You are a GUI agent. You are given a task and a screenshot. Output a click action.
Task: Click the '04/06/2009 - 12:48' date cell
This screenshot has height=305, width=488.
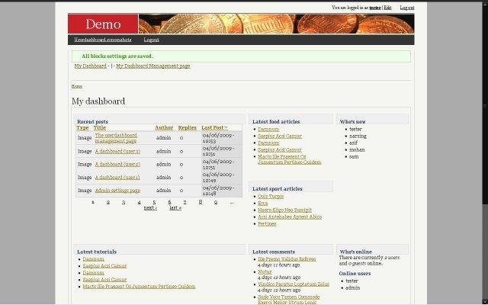(222, 191)
